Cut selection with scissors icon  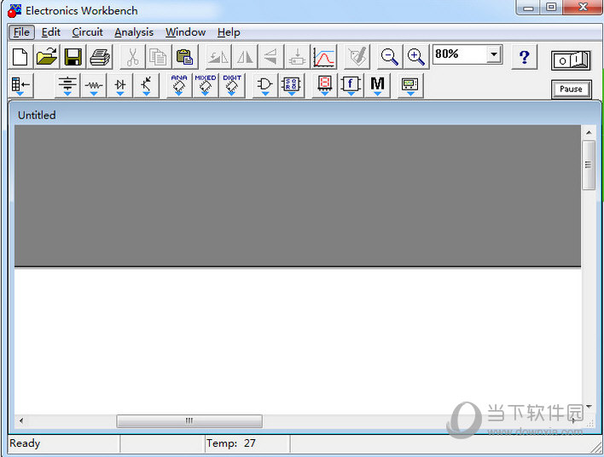pos(132,57)
